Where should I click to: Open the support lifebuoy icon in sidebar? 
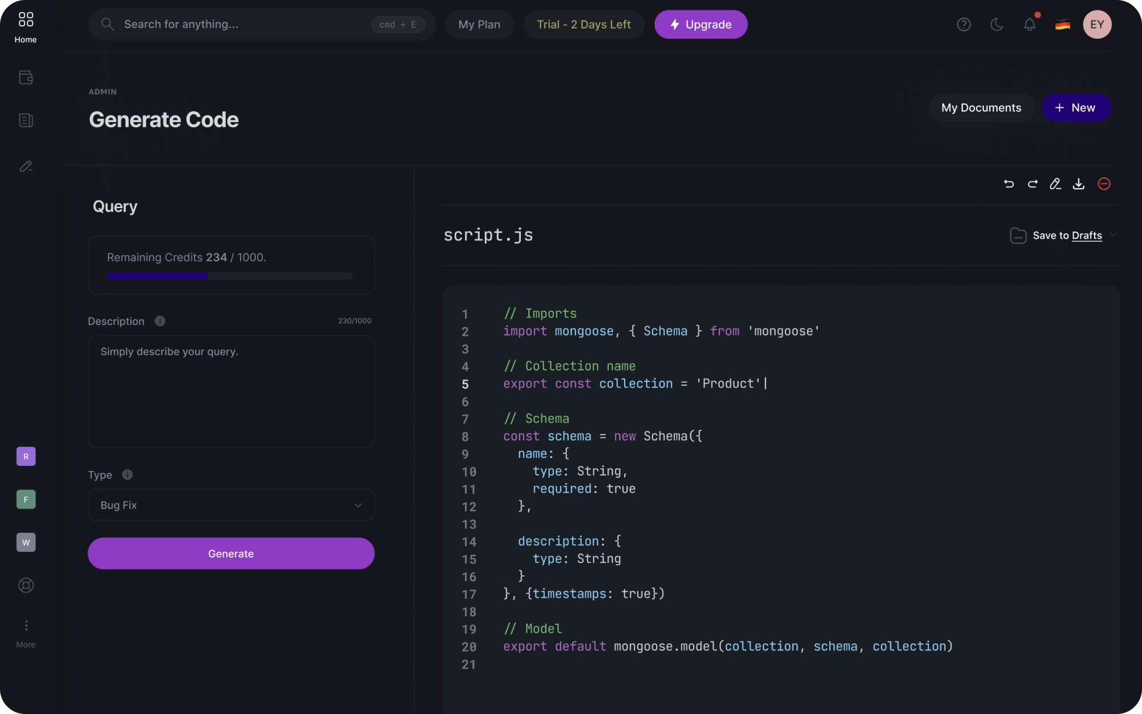[x=26, y=585]
